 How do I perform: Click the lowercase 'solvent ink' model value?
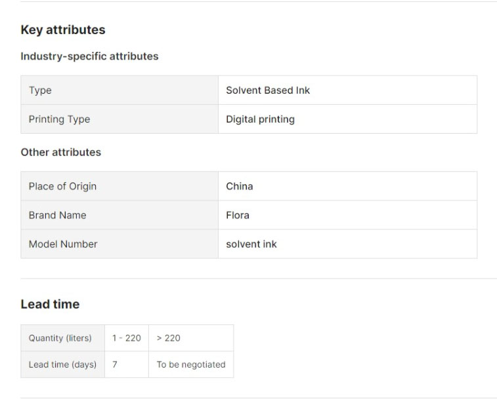[251, 244]
